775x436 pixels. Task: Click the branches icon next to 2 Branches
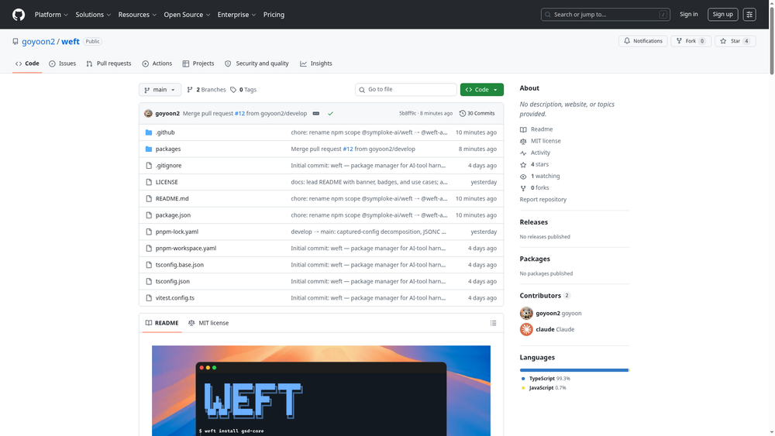click(x=190, y=90)
